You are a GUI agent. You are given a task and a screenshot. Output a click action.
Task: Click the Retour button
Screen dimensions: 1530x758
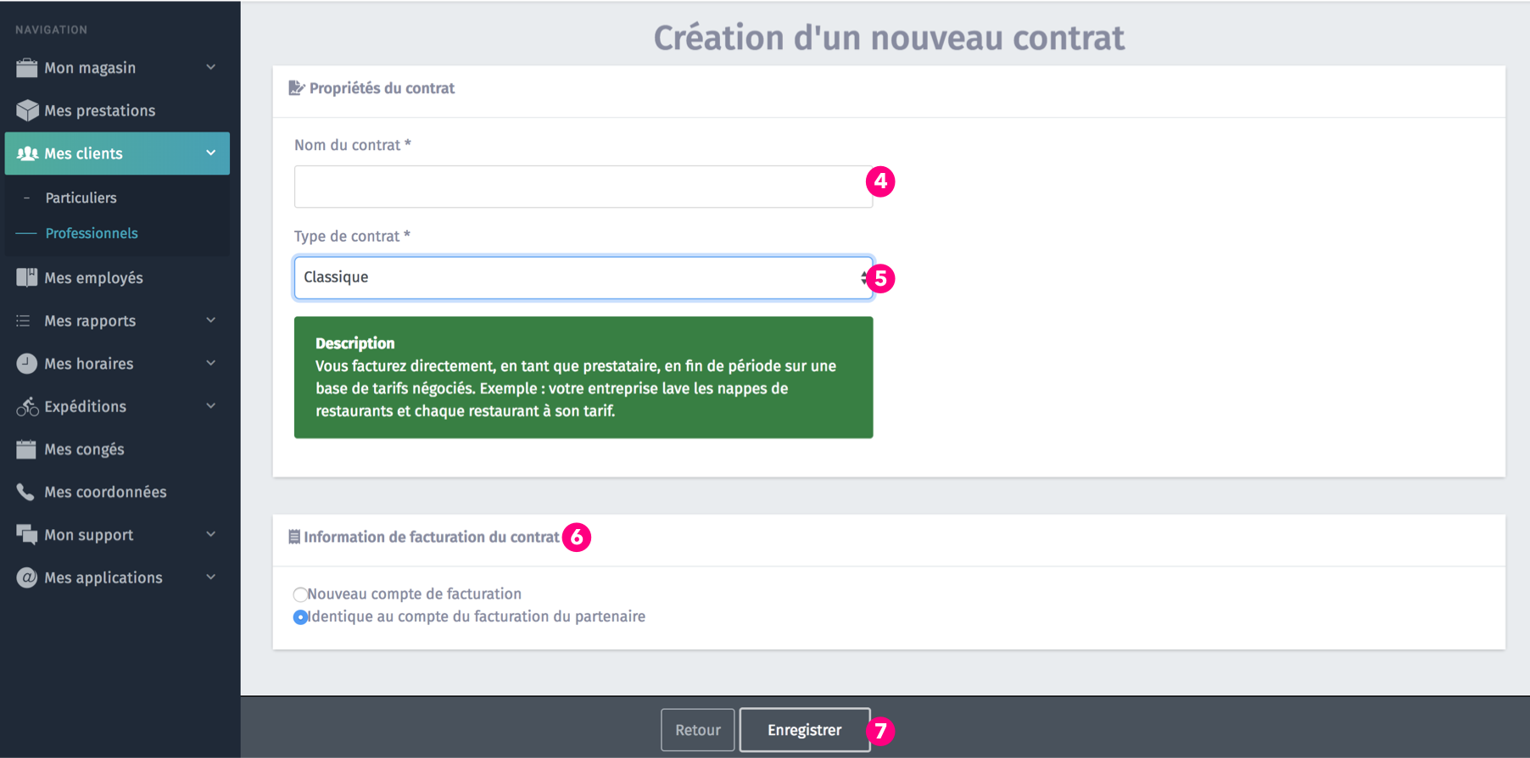[697, 730]
